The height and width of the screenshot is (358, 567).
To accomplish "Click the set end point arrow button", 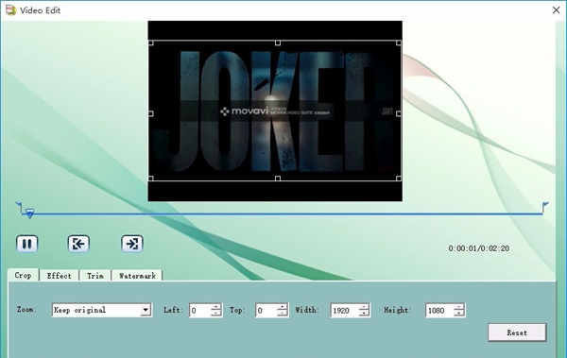I will click(x=132, y=244).
